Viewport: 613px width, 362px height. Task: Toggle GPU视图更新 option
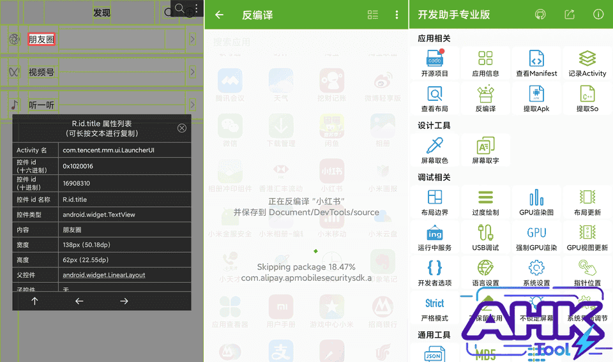tap(587, 238)
